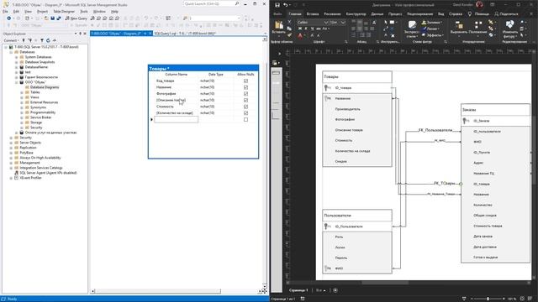Switch to the SQLQuery1.sql tab
The width and height of the screenshot is (538, 302).
click(x=185, y=34)
